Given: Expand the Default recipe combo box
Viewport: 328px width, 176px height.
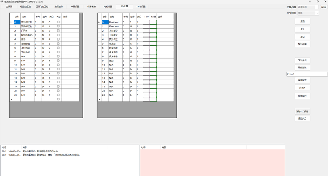Looking at the screenshot, I should click(307, 74).
